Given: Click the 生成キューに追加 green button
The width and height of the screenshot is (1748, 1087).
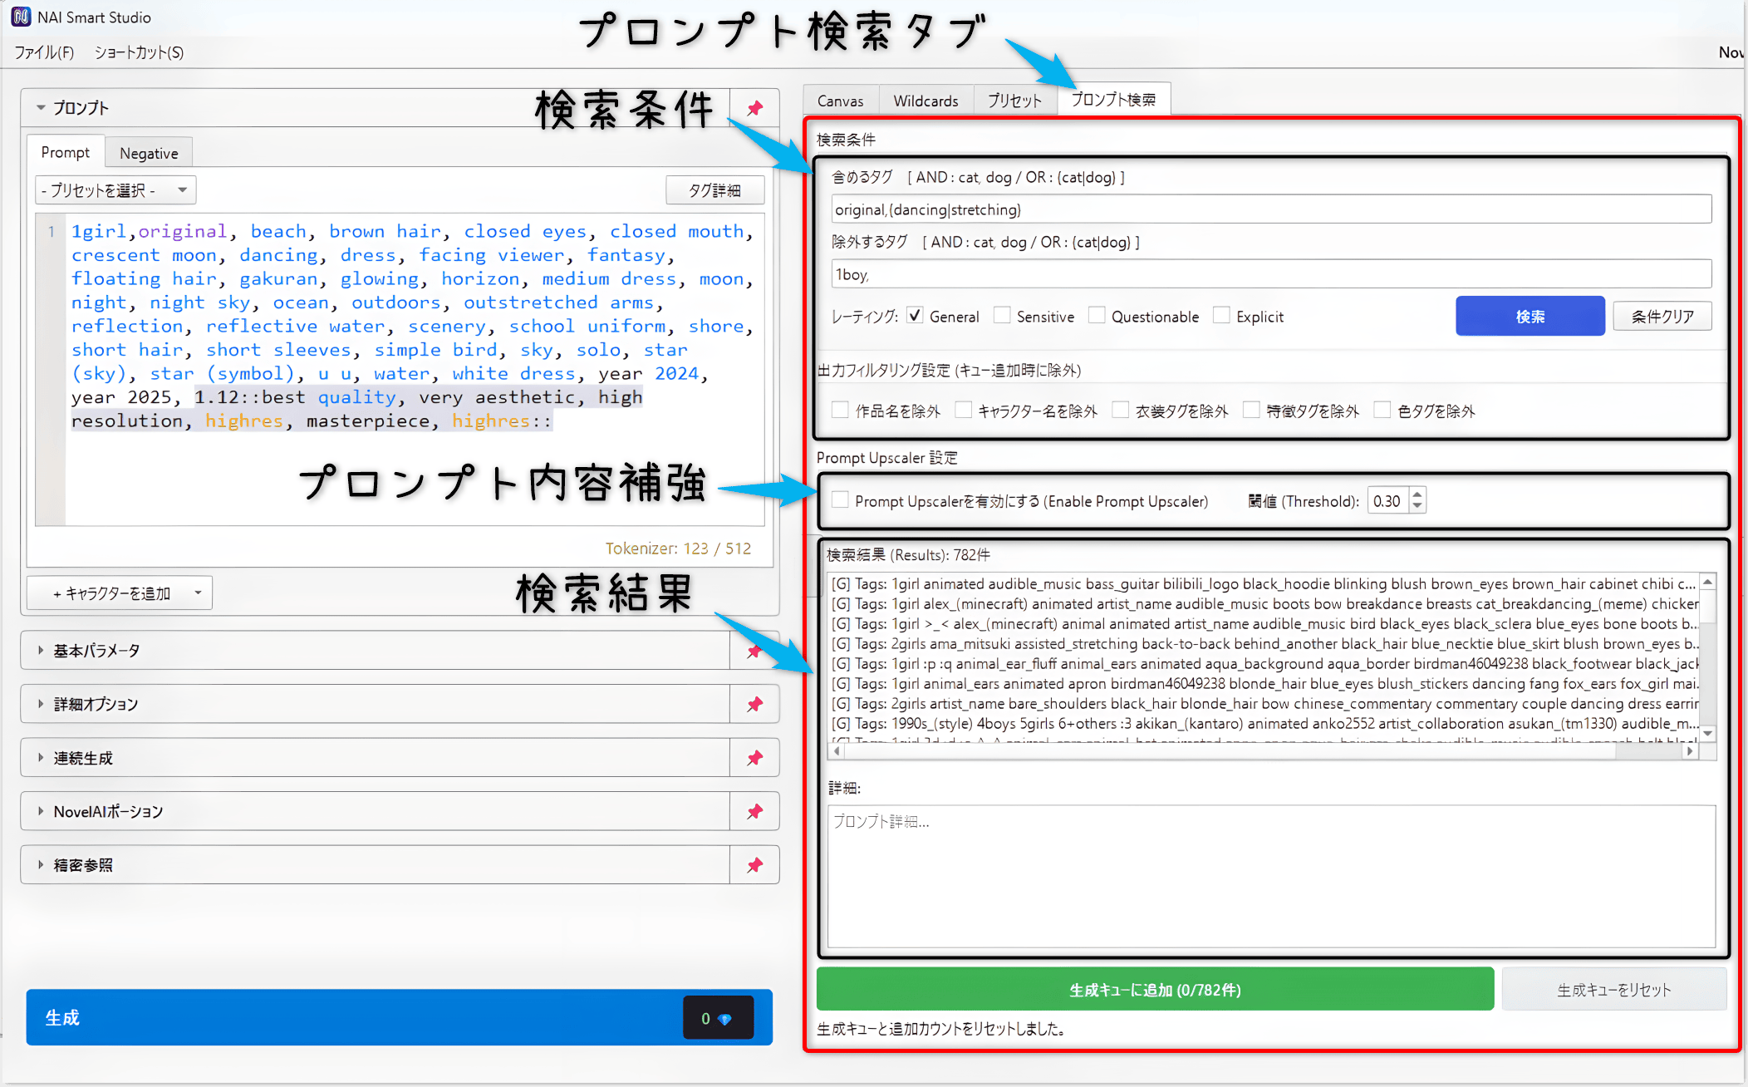Looking at the screenshot, I should [1155, 989].
